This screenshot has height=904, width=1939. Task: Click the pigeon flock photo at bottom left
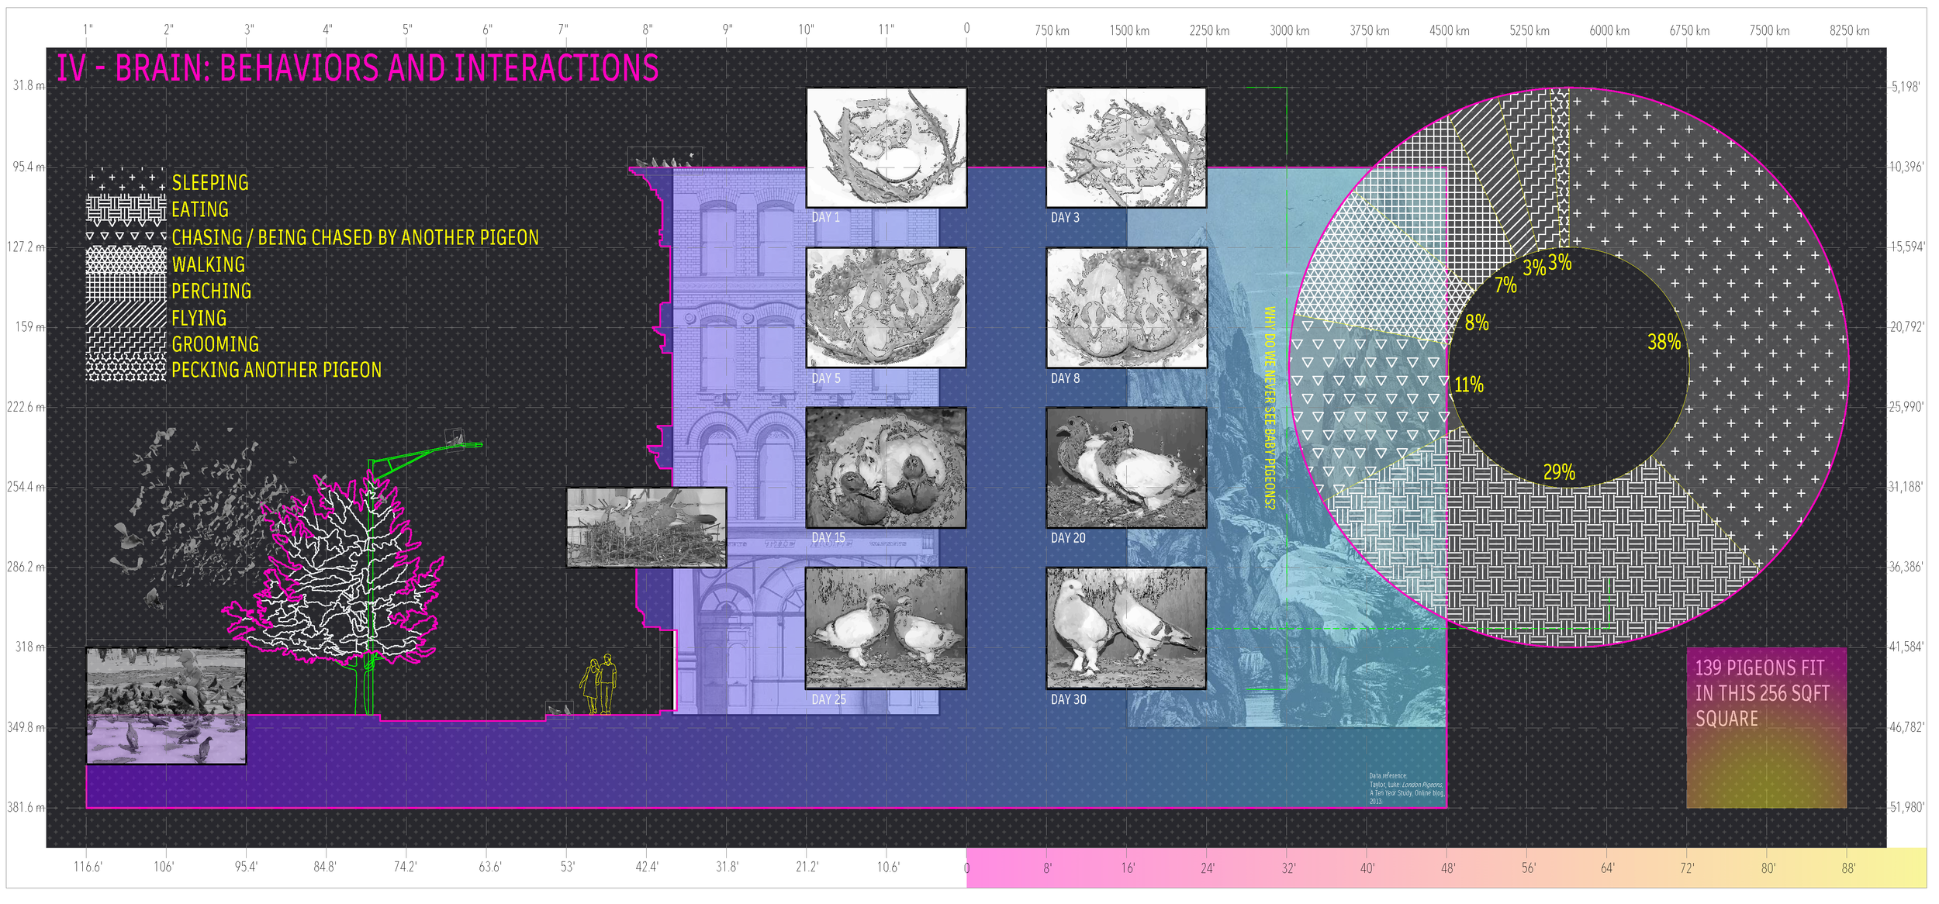point(166,706)
